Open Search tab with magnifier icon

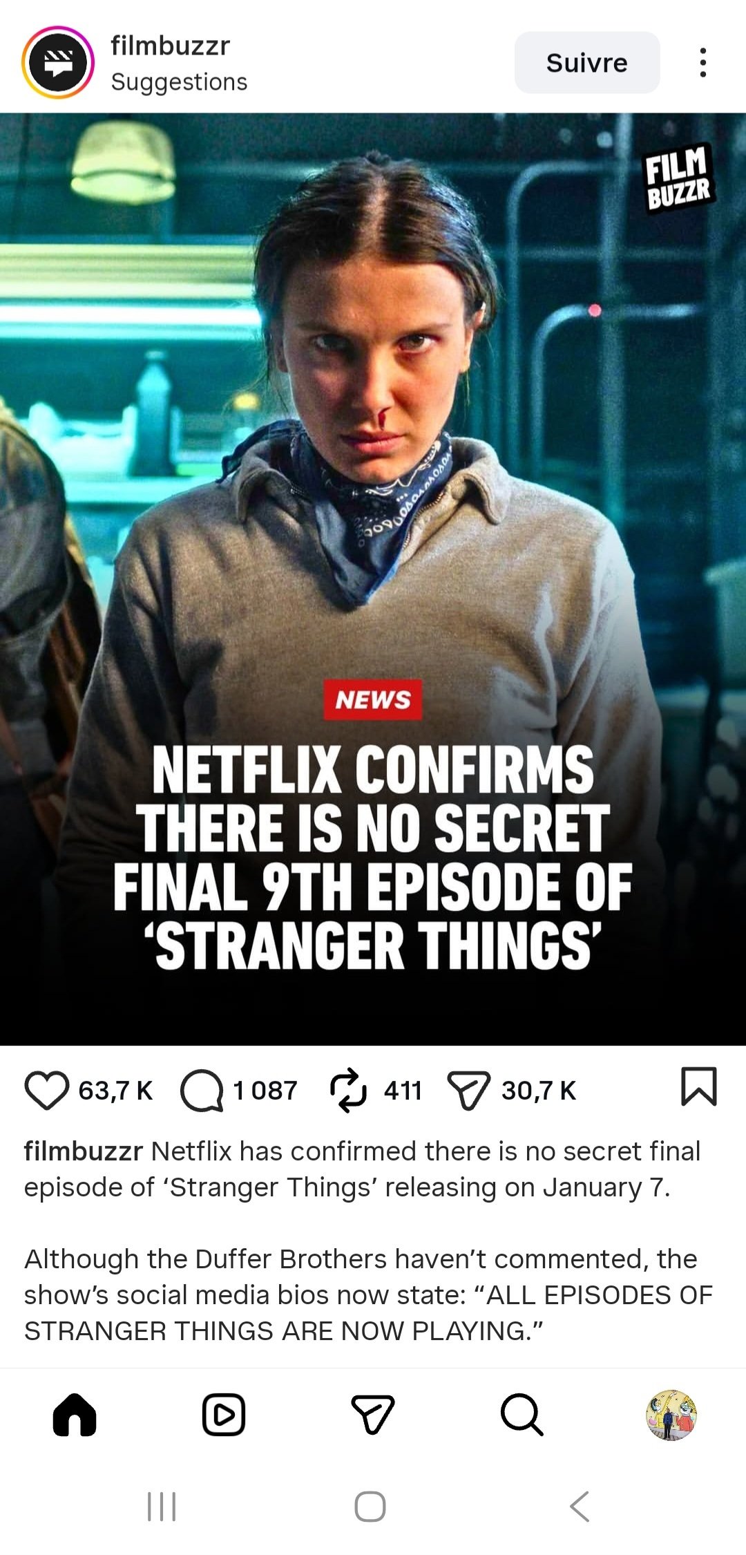point(522,1415)
